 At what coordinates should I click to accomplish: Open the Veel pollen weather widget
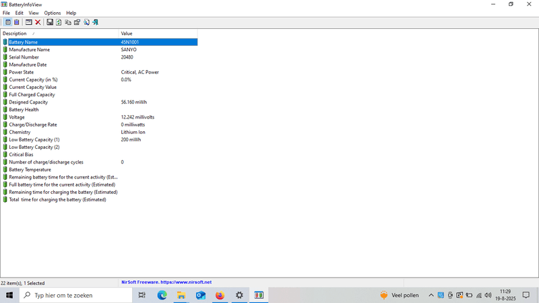coord(400,295)
